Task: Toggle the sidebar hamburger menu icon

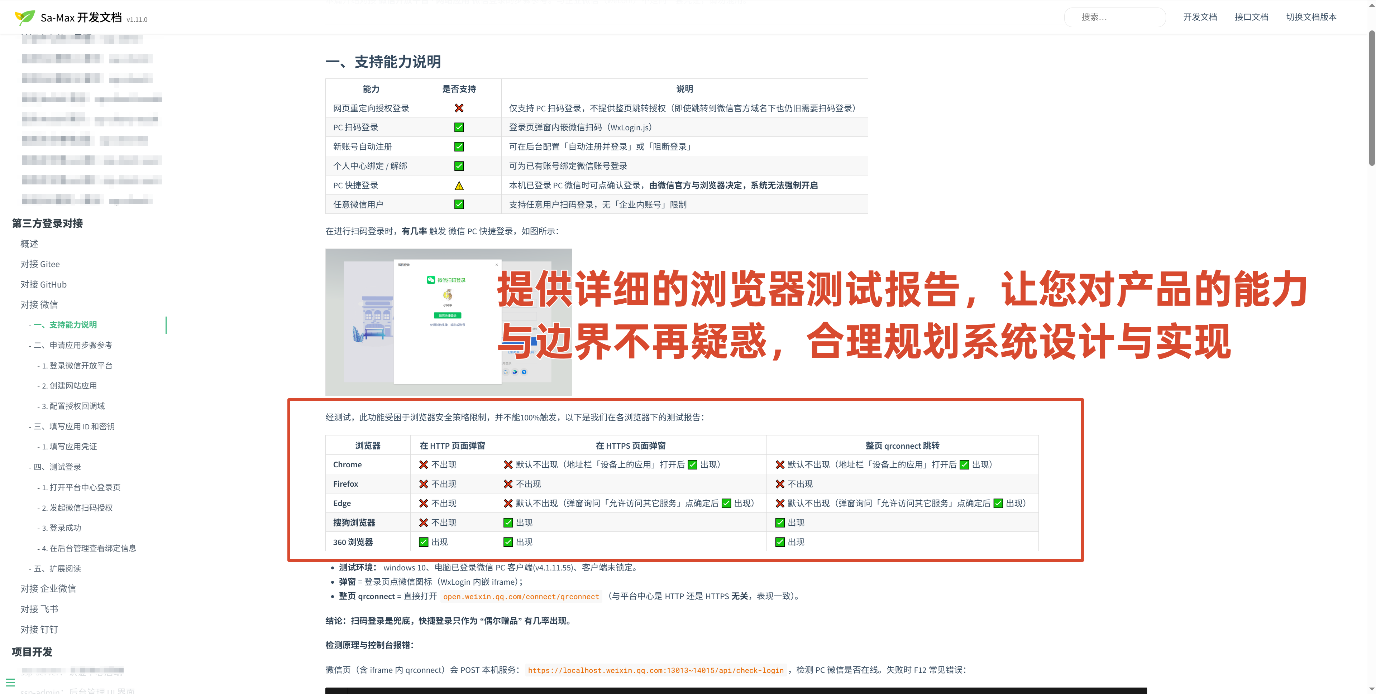Action: click(10, 682)
